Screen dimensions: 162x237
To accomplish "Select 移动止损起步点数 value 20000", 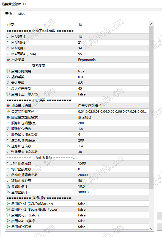I will 113,175.
